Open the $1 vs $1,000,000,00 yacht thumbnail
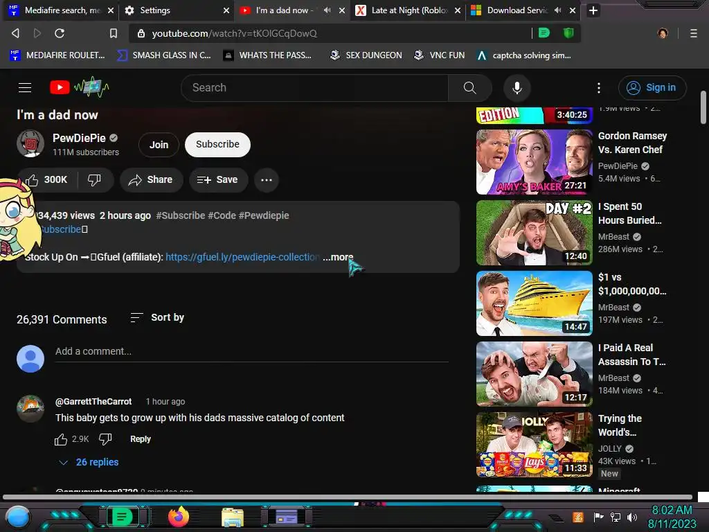This screenshot has height=532, width=709. point(534,303)
